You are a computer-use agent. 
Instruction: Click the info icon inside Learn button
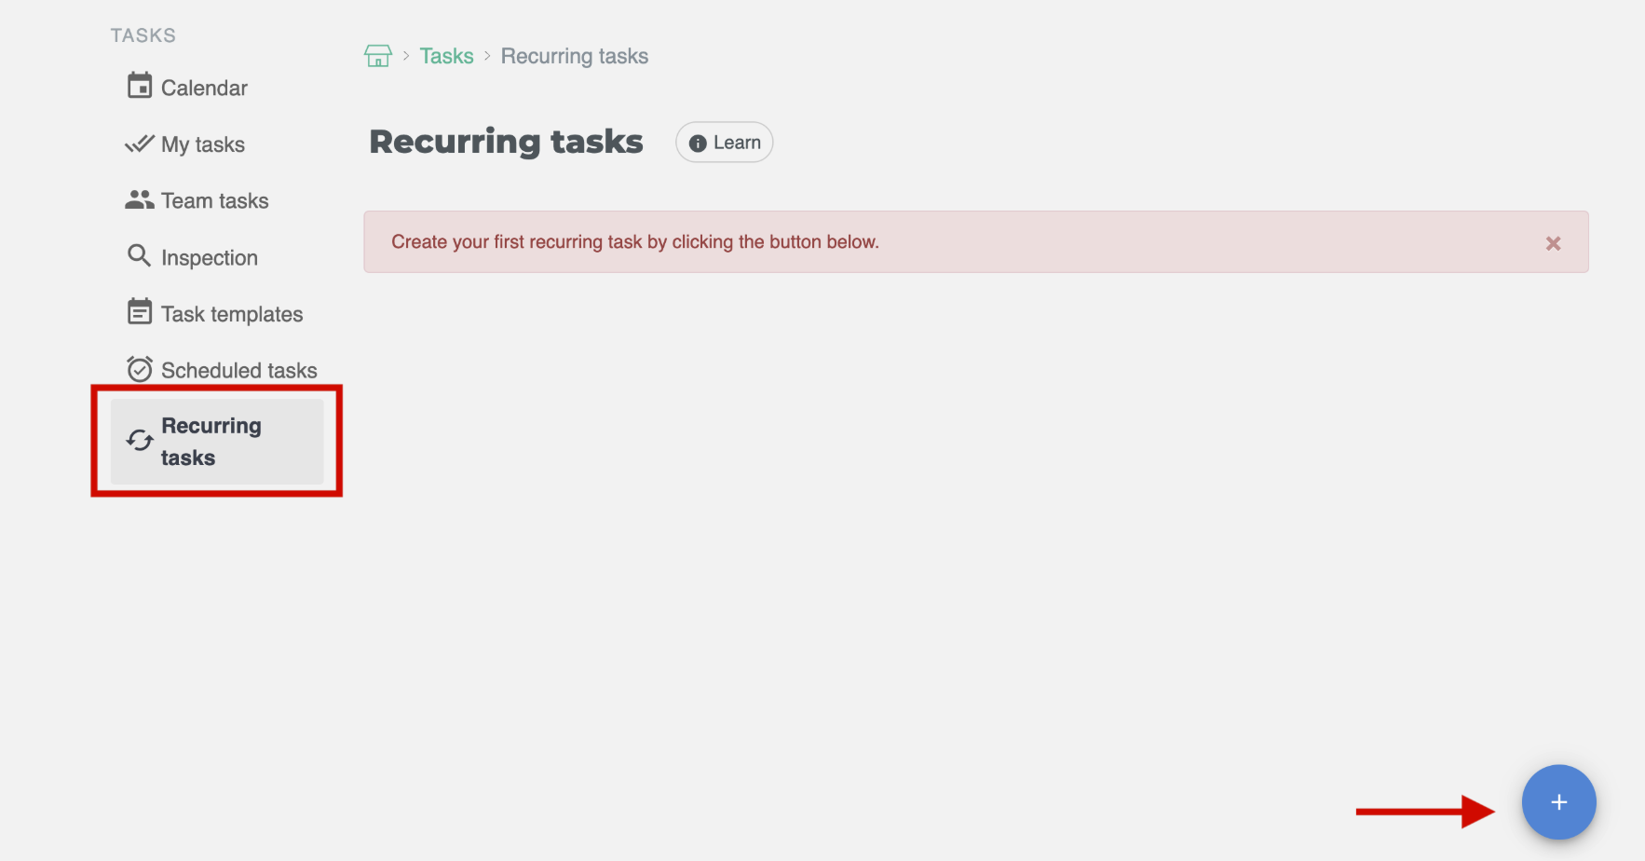698,143
